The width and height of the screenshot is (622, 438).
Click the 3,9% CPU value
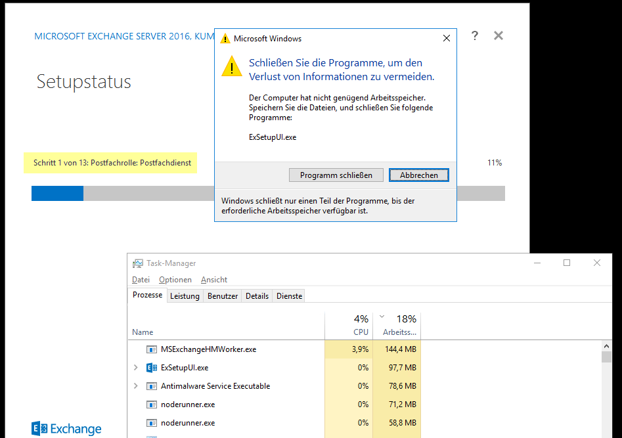point(360,349)
